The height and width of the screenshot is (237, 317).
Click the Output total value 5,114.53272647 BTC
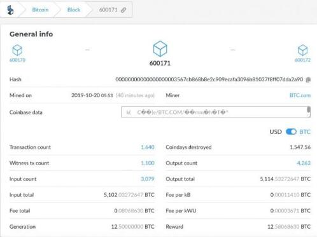285,179
